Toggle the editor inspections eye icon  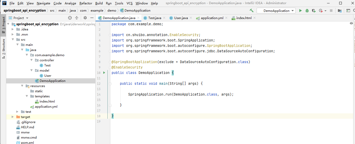[351, 23]
